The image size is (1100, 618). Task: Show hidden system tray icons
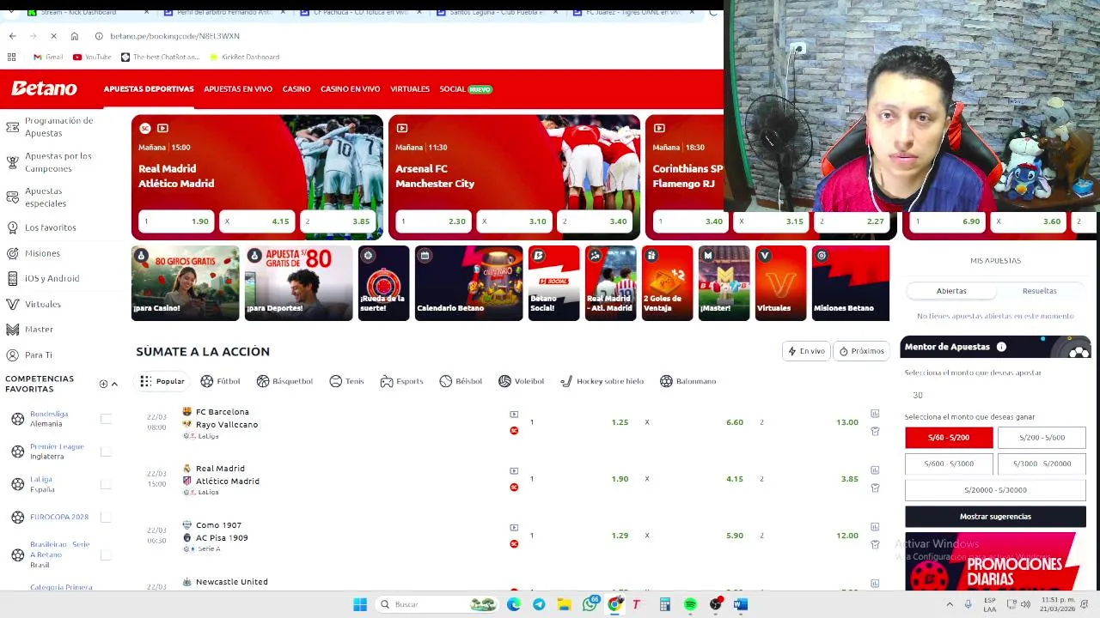click(950, 604)
